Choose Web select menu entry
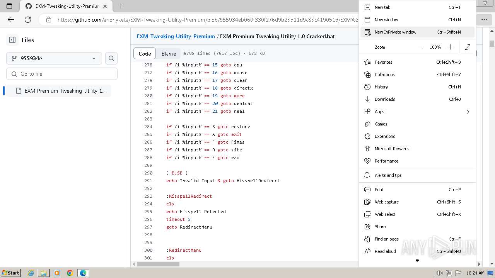This screenshot has width=495, height=278. [417, 214]
